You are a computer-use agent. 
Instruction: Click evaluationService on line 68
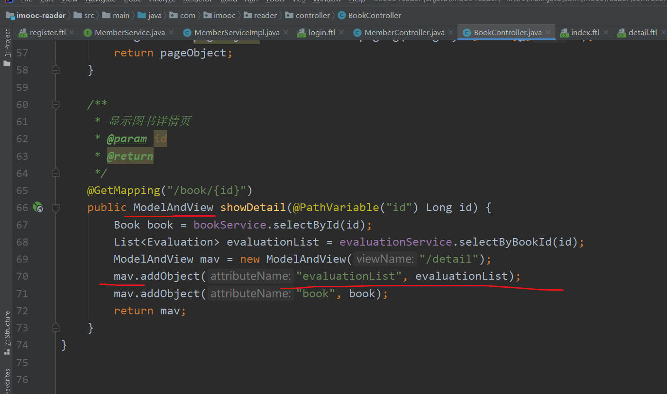396,242
